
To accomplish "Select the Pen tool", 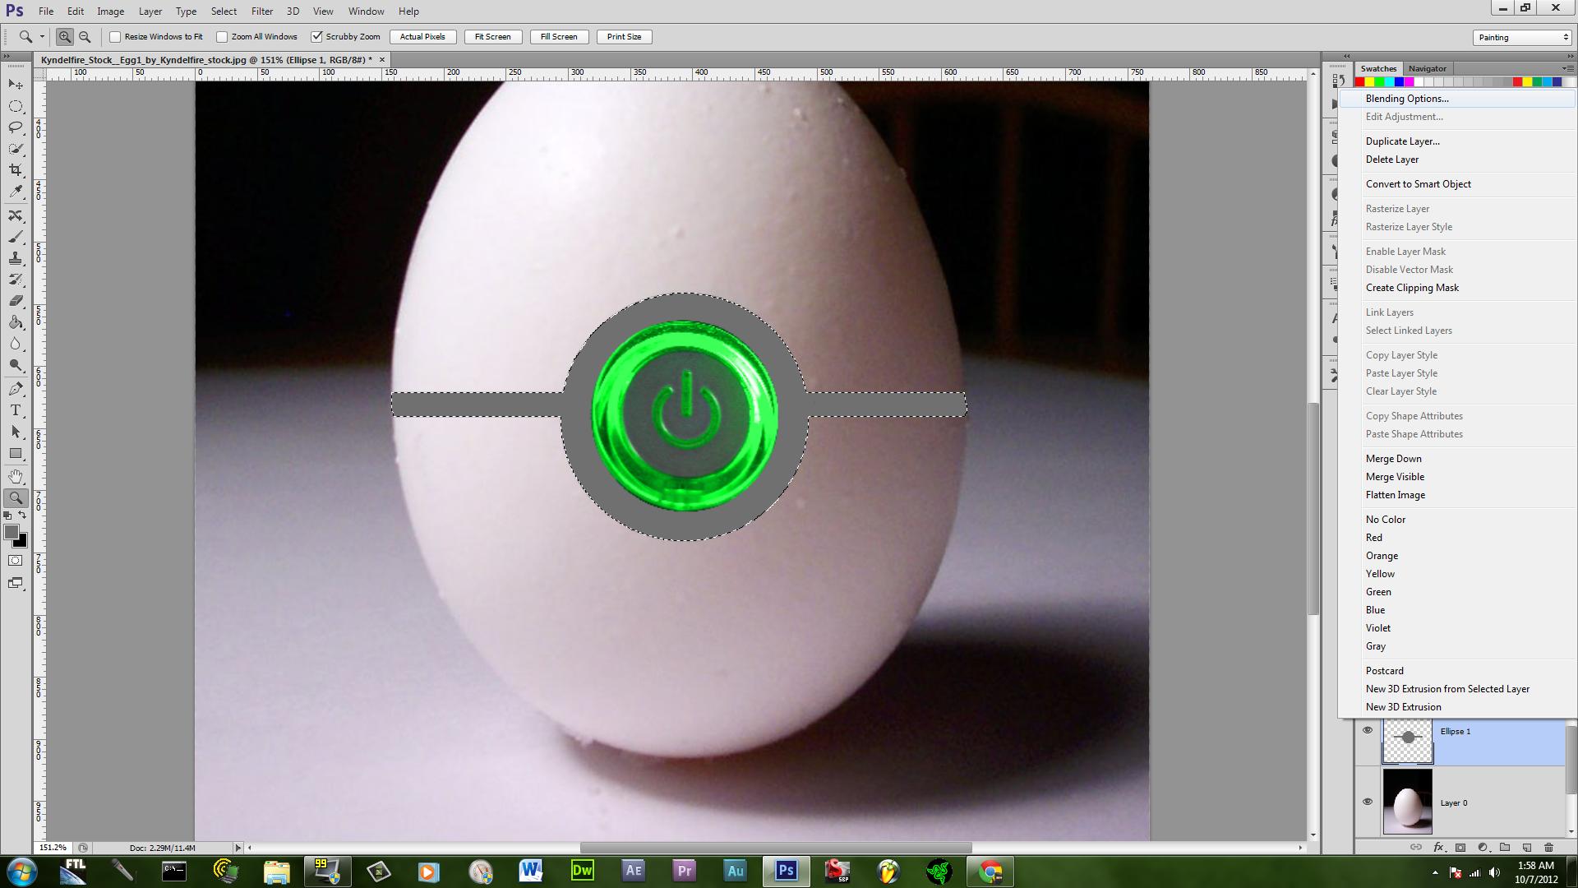I will point(16,389).
